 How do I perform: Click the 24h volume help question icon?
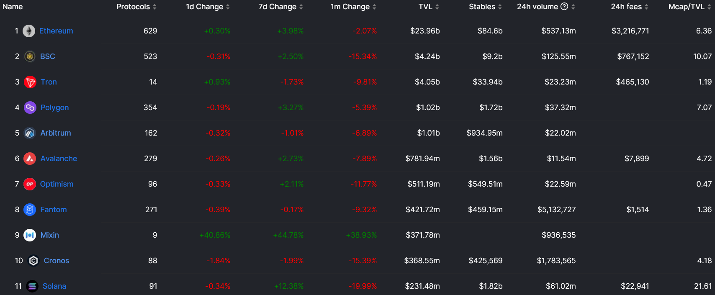pyautogui.click(x=564, y=6)
